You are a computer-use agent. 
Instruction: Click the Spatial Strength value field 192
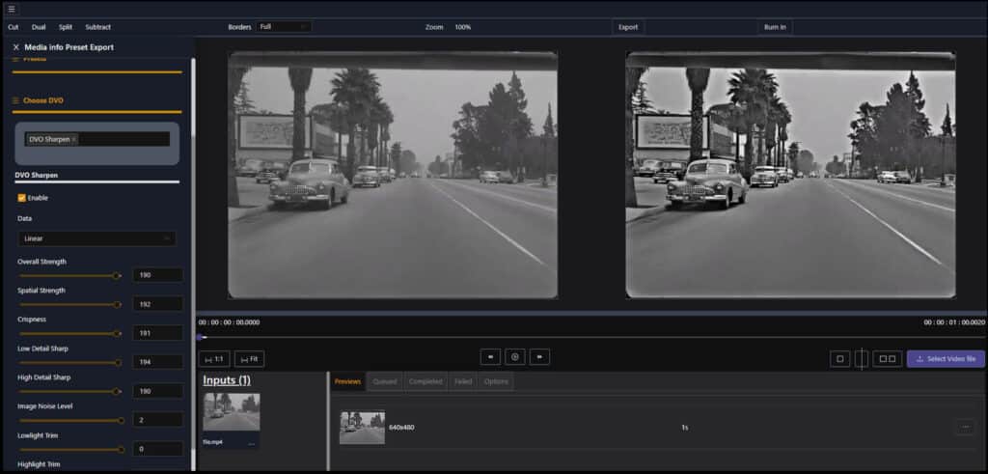(x=157, y=304)
